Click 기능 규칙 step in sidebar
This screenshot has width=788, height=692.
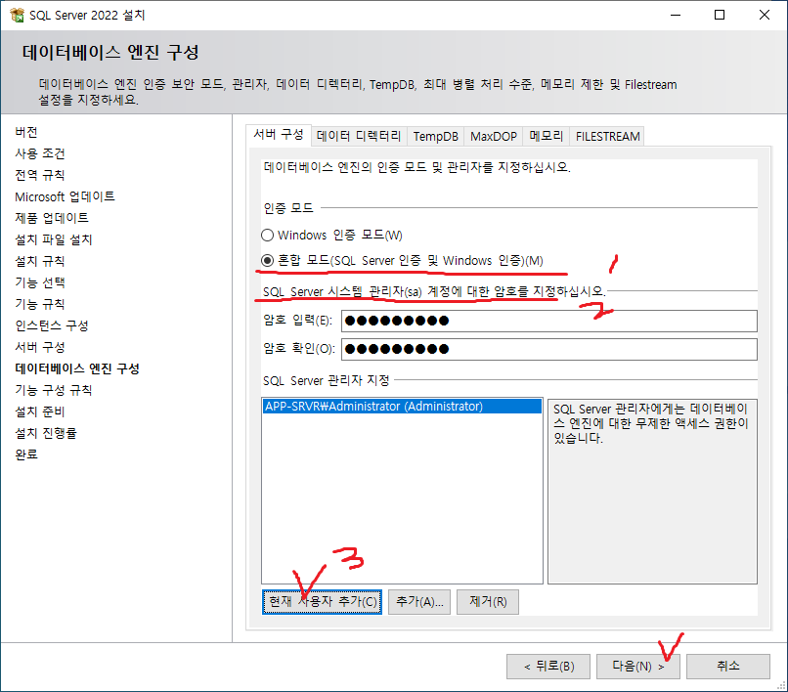point(40,304)
